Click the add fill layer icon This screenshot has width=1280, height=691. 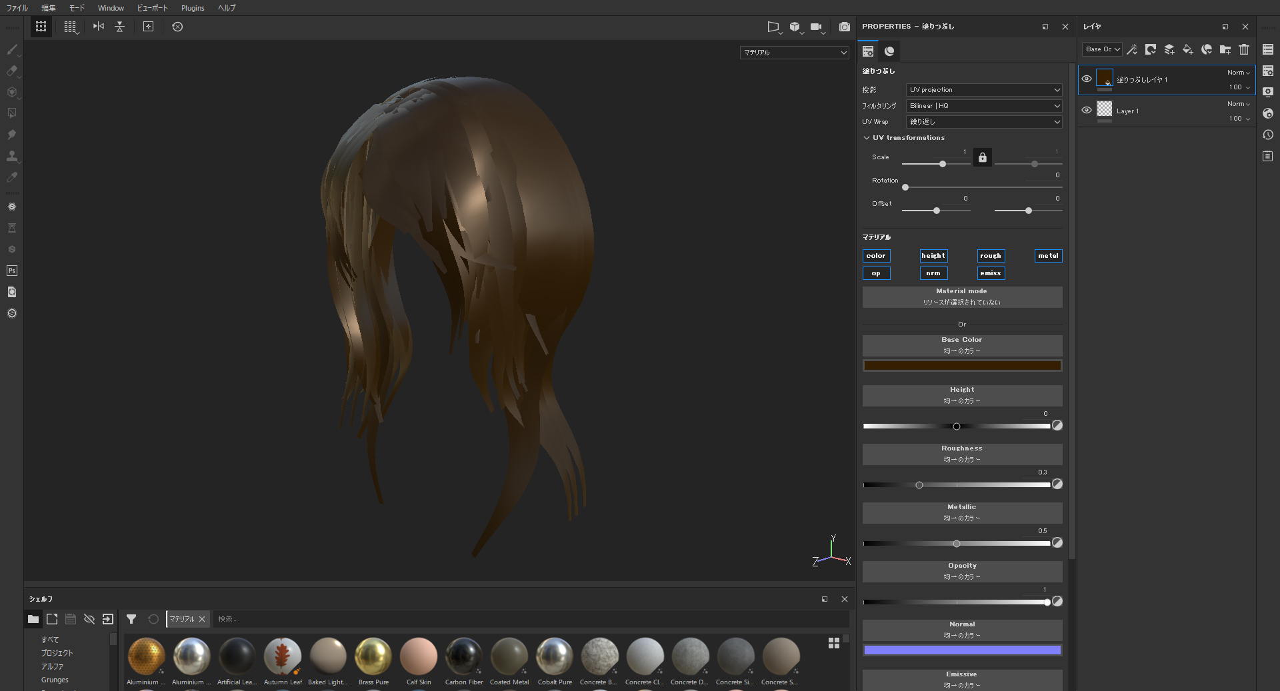pos(1187,49)
